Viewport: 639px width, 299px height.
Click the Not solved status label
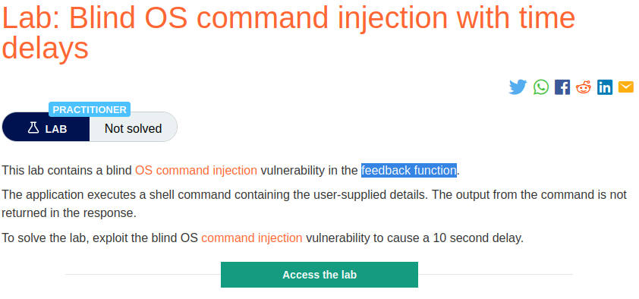pos(134,129)
